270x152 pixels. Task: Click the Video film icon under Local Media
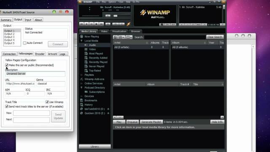click(86, 49)
